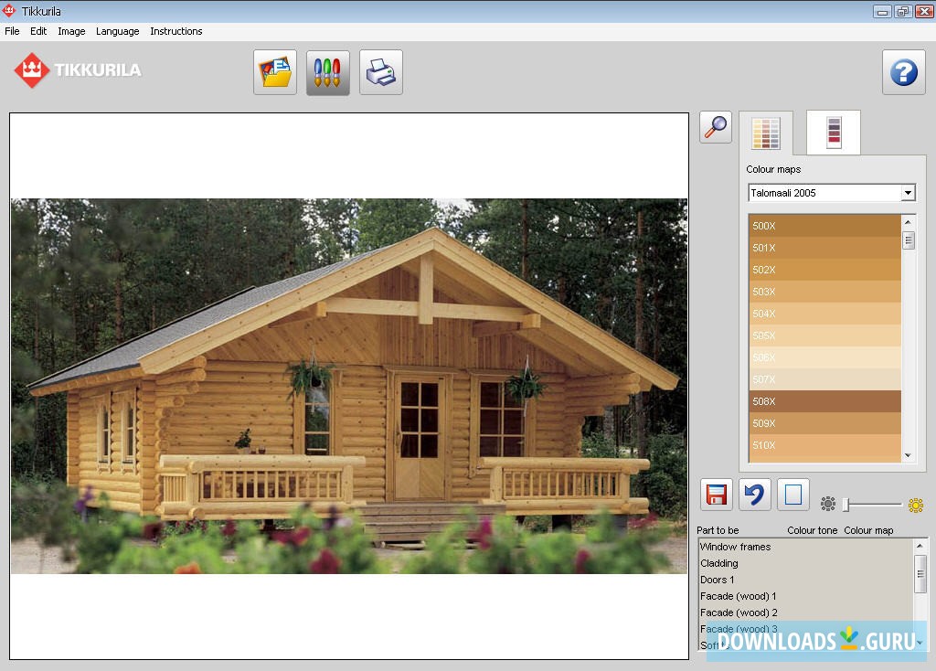
Task: Pick colour swatch 508X
Action: (x=824, y=401)
